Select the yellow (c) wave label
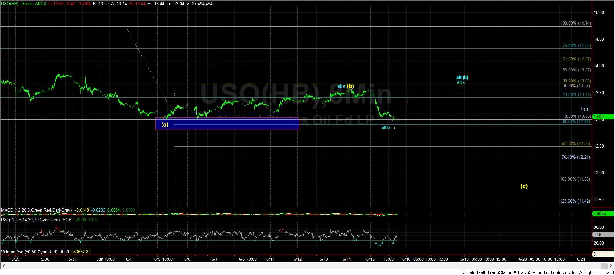The width and height of the screenshot is (615, 275). [x=524, y=186]
